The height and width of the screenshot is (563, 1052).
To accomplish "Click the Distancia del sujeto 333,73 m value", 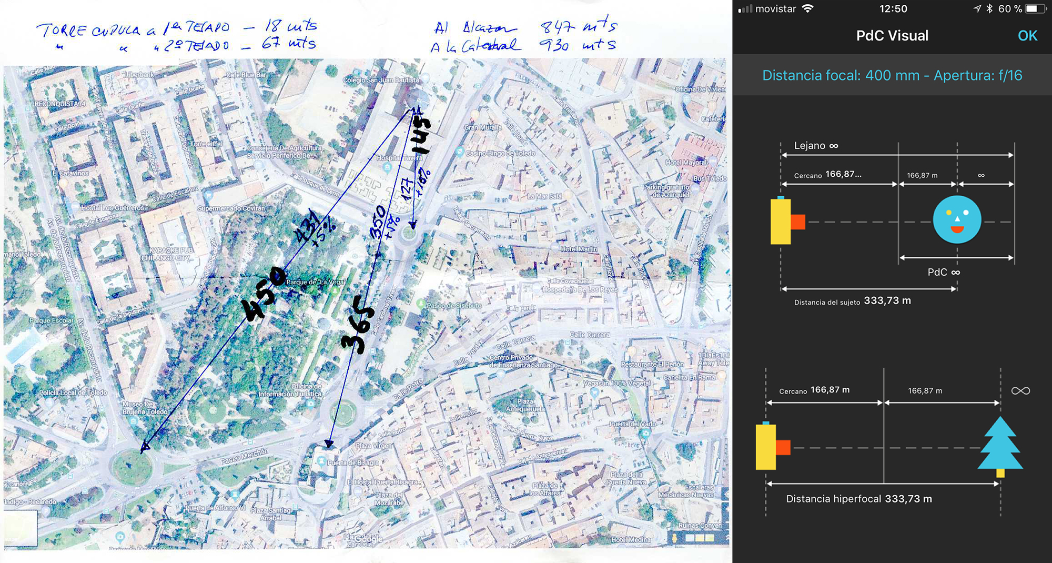I will tap(887, 301).
